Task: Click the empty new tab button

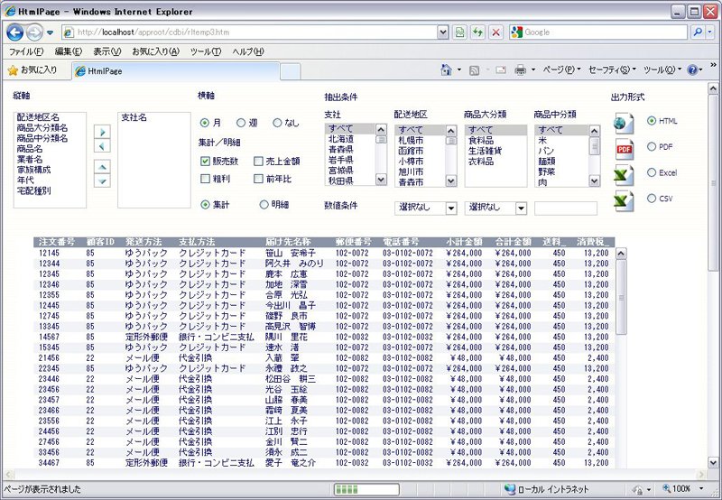Action: [290, 72]
